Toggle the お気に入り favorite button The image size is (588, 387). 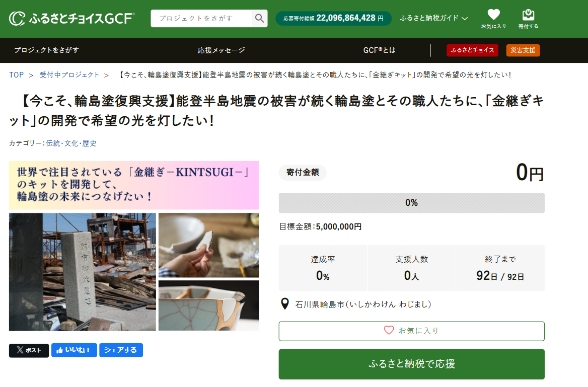[x=411, y=331]
